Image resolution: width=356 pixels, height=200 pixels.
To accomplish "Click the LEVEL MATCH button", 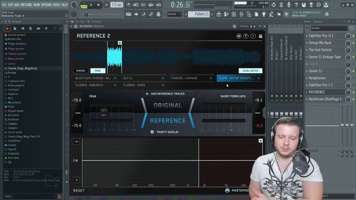I will coord(250,71).
